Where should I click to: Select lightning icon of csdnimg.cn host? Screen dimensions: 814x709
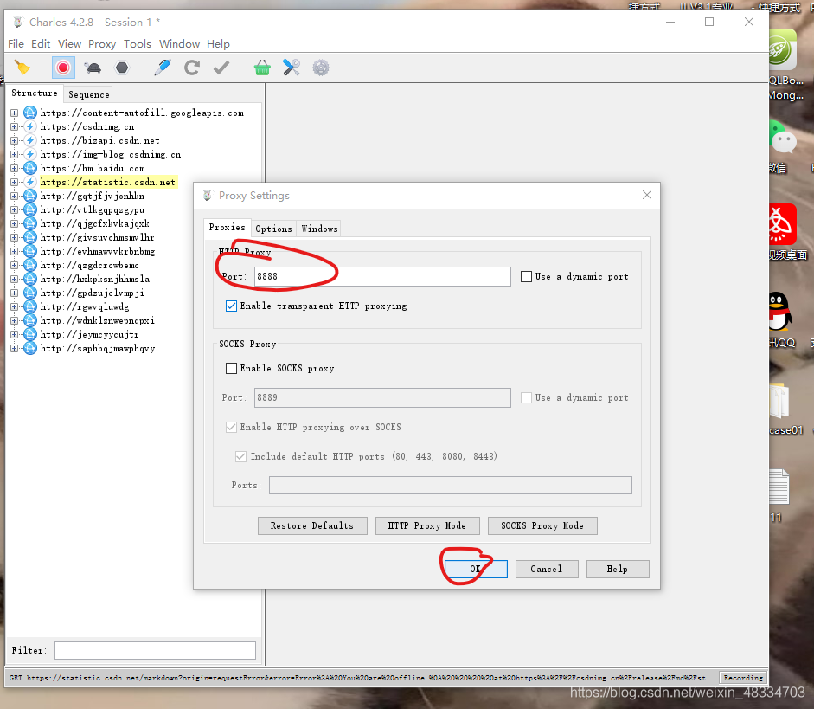click(x=30, y=126)
